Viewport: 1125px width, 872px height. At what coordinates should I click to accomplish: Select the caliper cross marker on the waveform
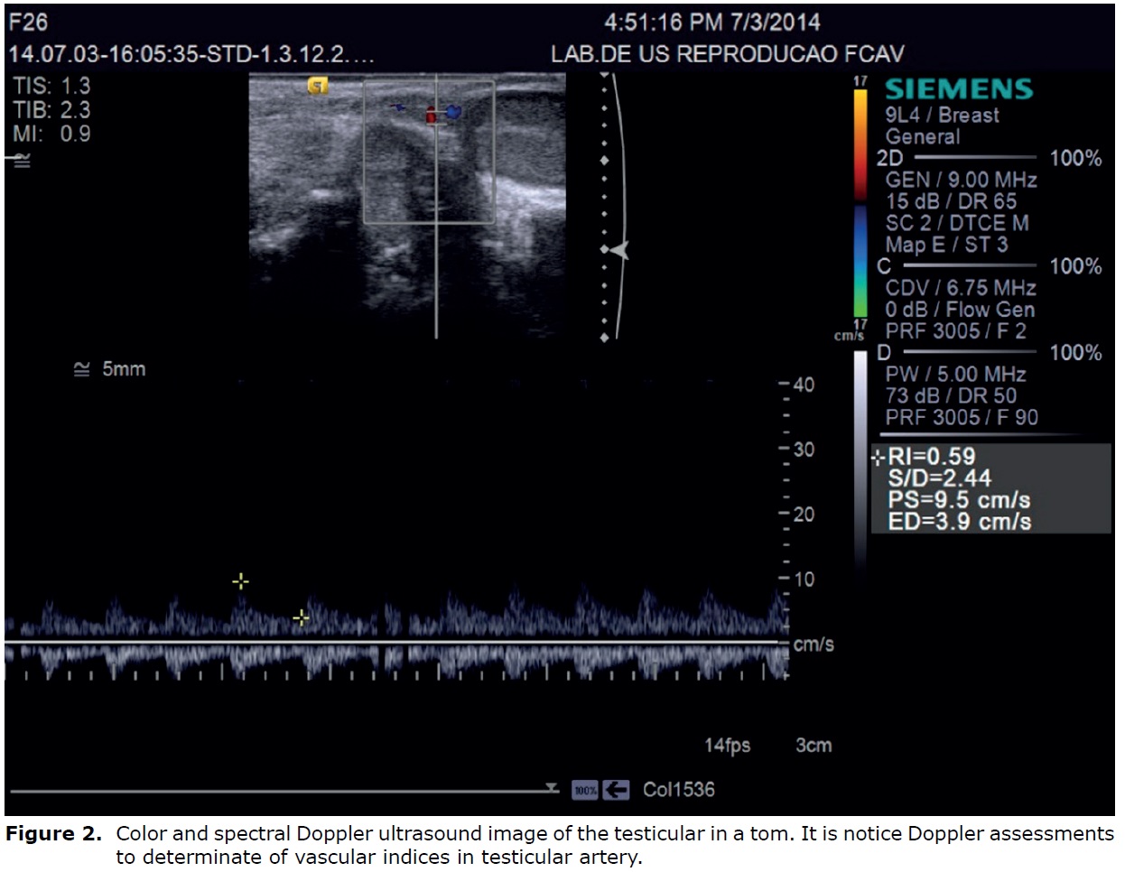pos(240,581)
